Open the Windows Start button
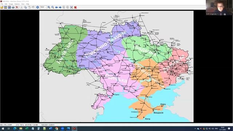This screenshot has width=233, height=131. pos(3,128)
